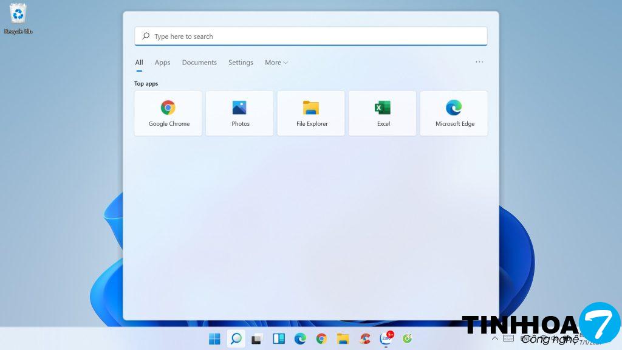The height and width of the screenshot is (350, 622).
Task: Switch to the Apps search tab
Action: pyautogui.click(x=162, y=63)
